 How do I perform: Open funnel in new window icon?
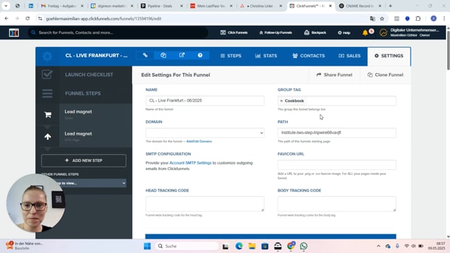pyautogui.click(x=181, y=55)
